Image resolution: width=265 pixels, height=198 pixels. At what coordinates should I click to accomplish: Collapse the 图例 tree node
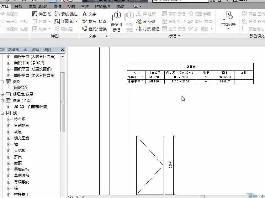(3, 82)
